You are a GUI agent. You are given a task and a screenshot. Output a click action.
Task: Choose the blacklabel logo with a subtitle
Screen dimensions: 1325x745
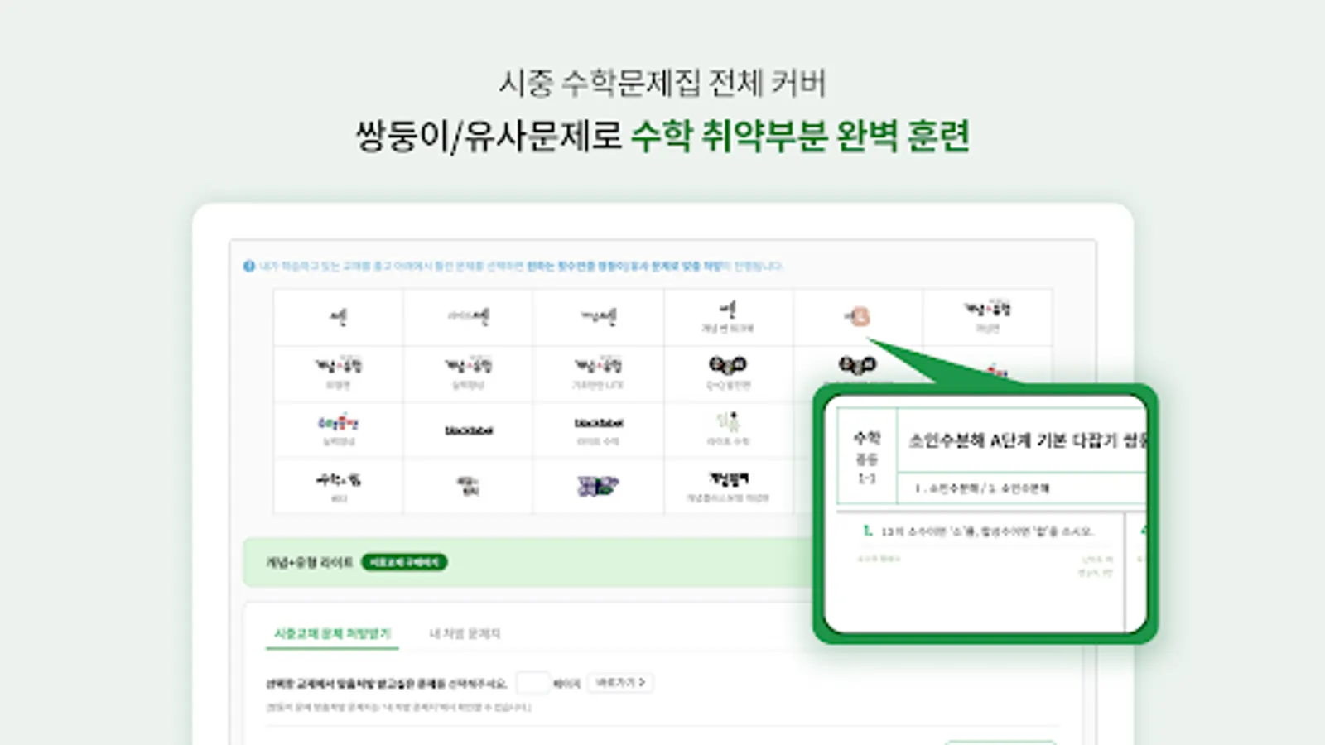599,423
